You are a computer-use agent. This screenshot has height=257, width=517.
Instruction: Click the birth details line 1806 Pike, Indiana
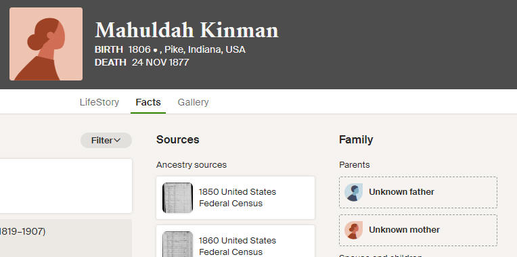pos(170,50)
